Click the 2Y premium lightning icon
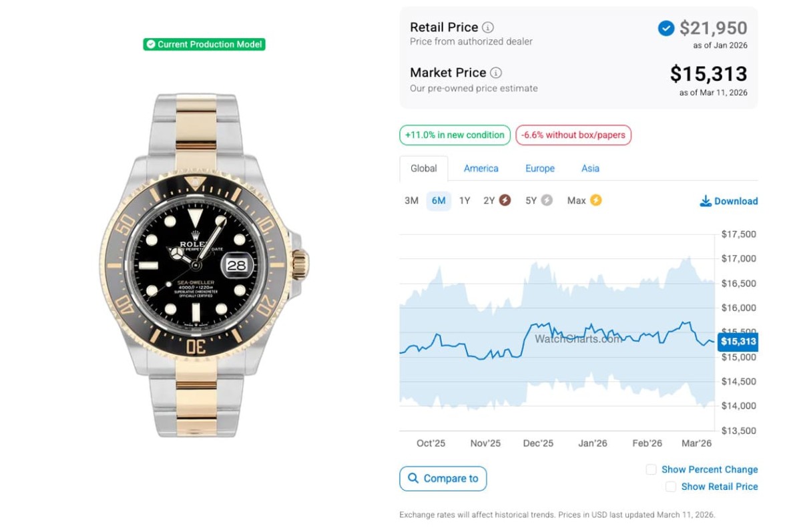 pyautogui.click(x=505, y=200)
